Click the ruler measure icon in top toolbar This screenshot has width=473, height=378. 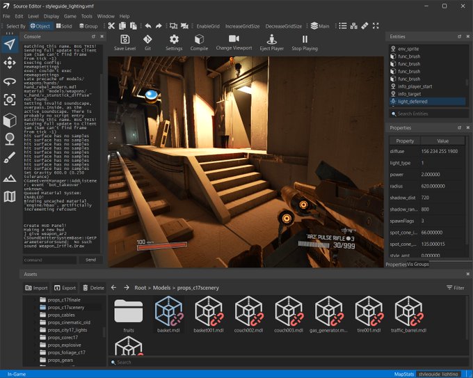364,26
